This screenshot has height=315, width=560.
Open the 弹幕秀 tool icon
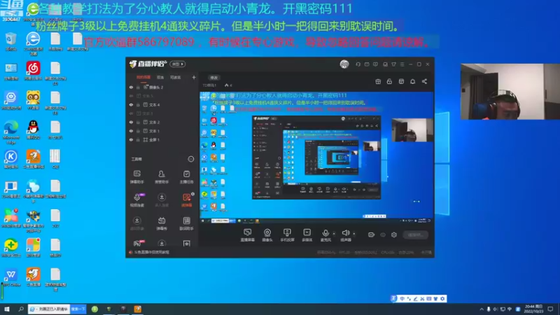point(162,223)
